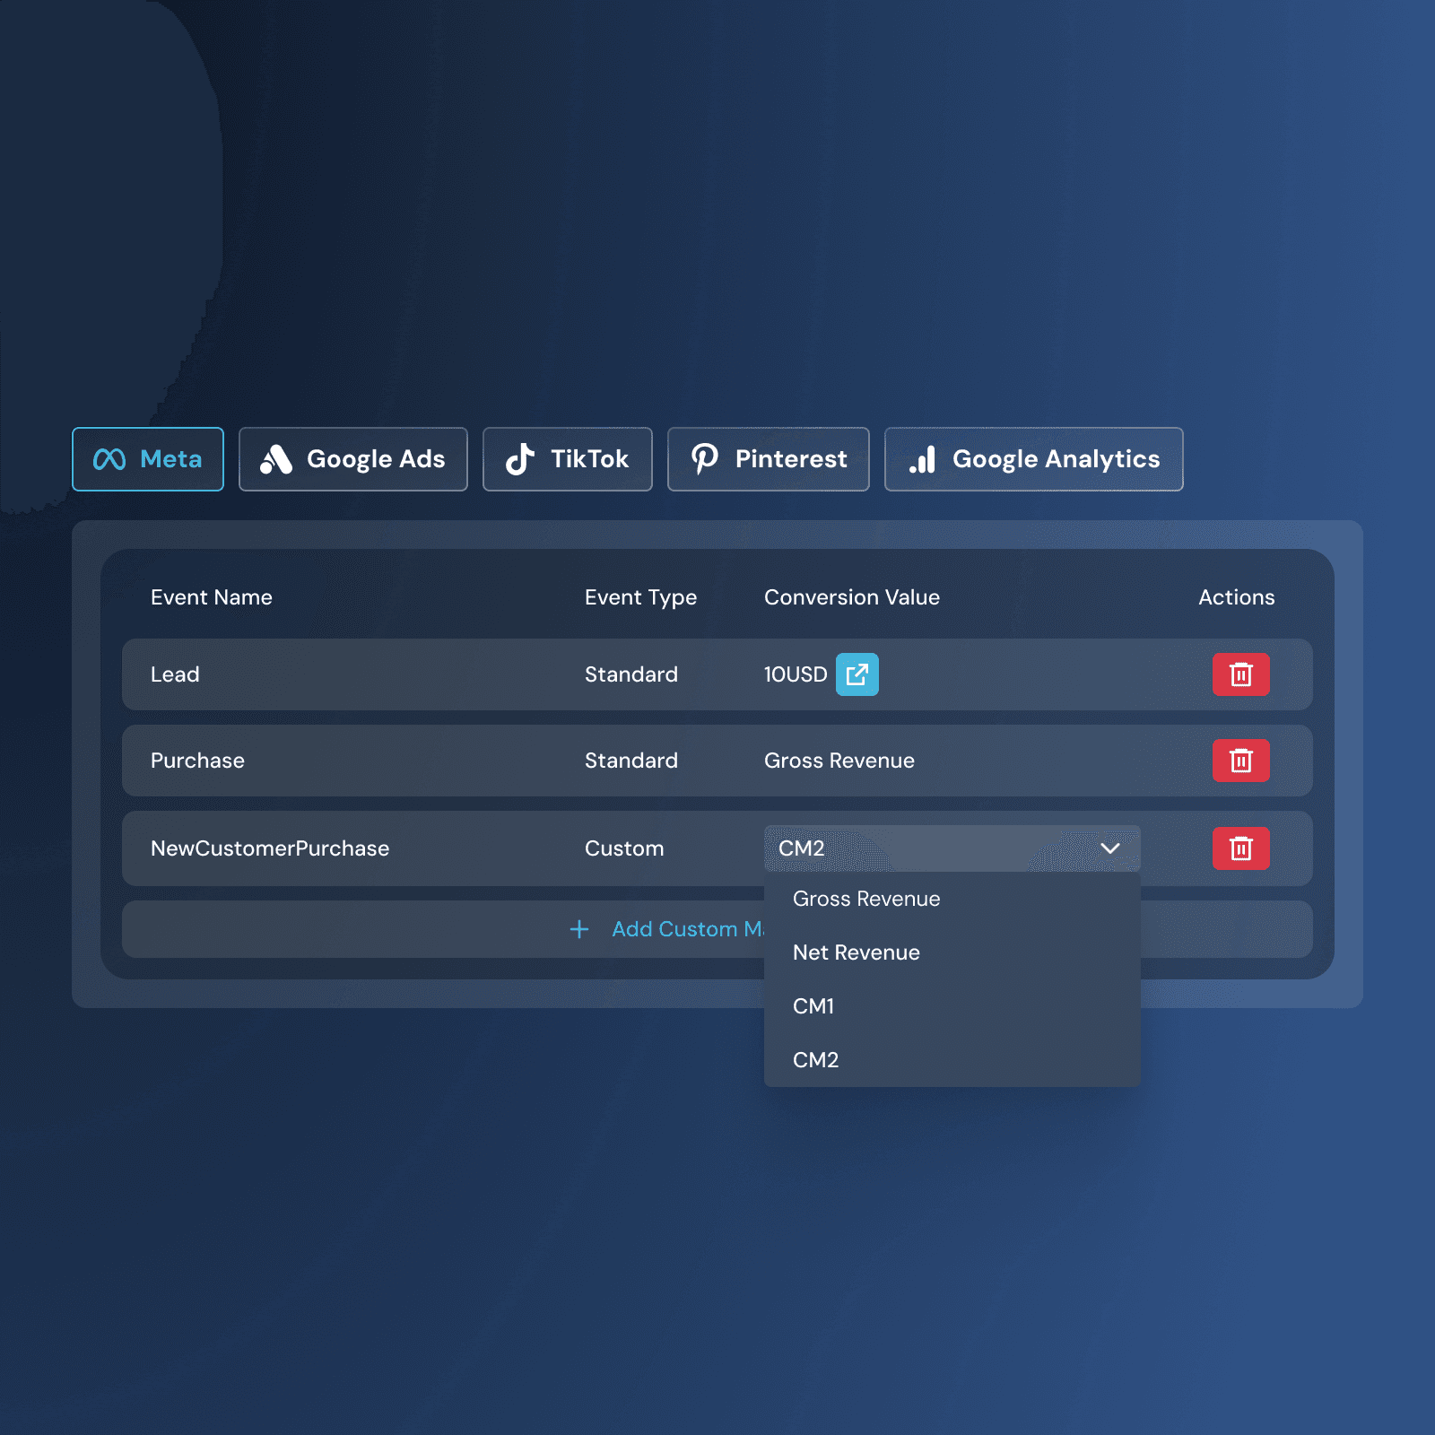Image resolution: width=1435 pixels, height=1435 pixels.
Task: Collapse the CM2 conversion value dropdown
Action: coord(952,848)
